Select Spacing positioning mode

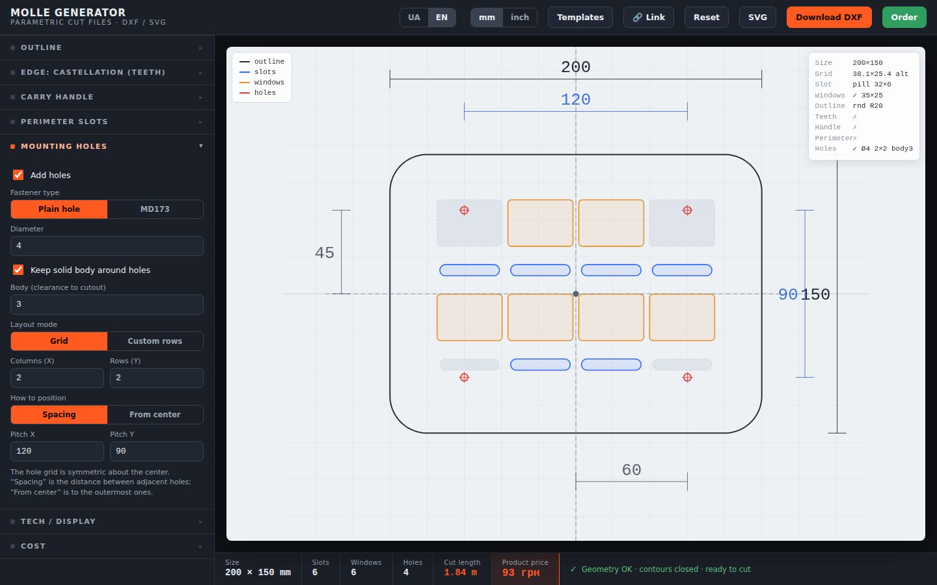tap(59, 415)
